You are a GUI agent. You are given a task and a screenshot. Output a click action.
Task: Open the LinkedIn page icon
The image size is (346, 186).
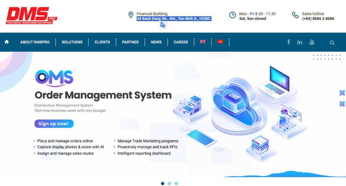click(300, 42)
